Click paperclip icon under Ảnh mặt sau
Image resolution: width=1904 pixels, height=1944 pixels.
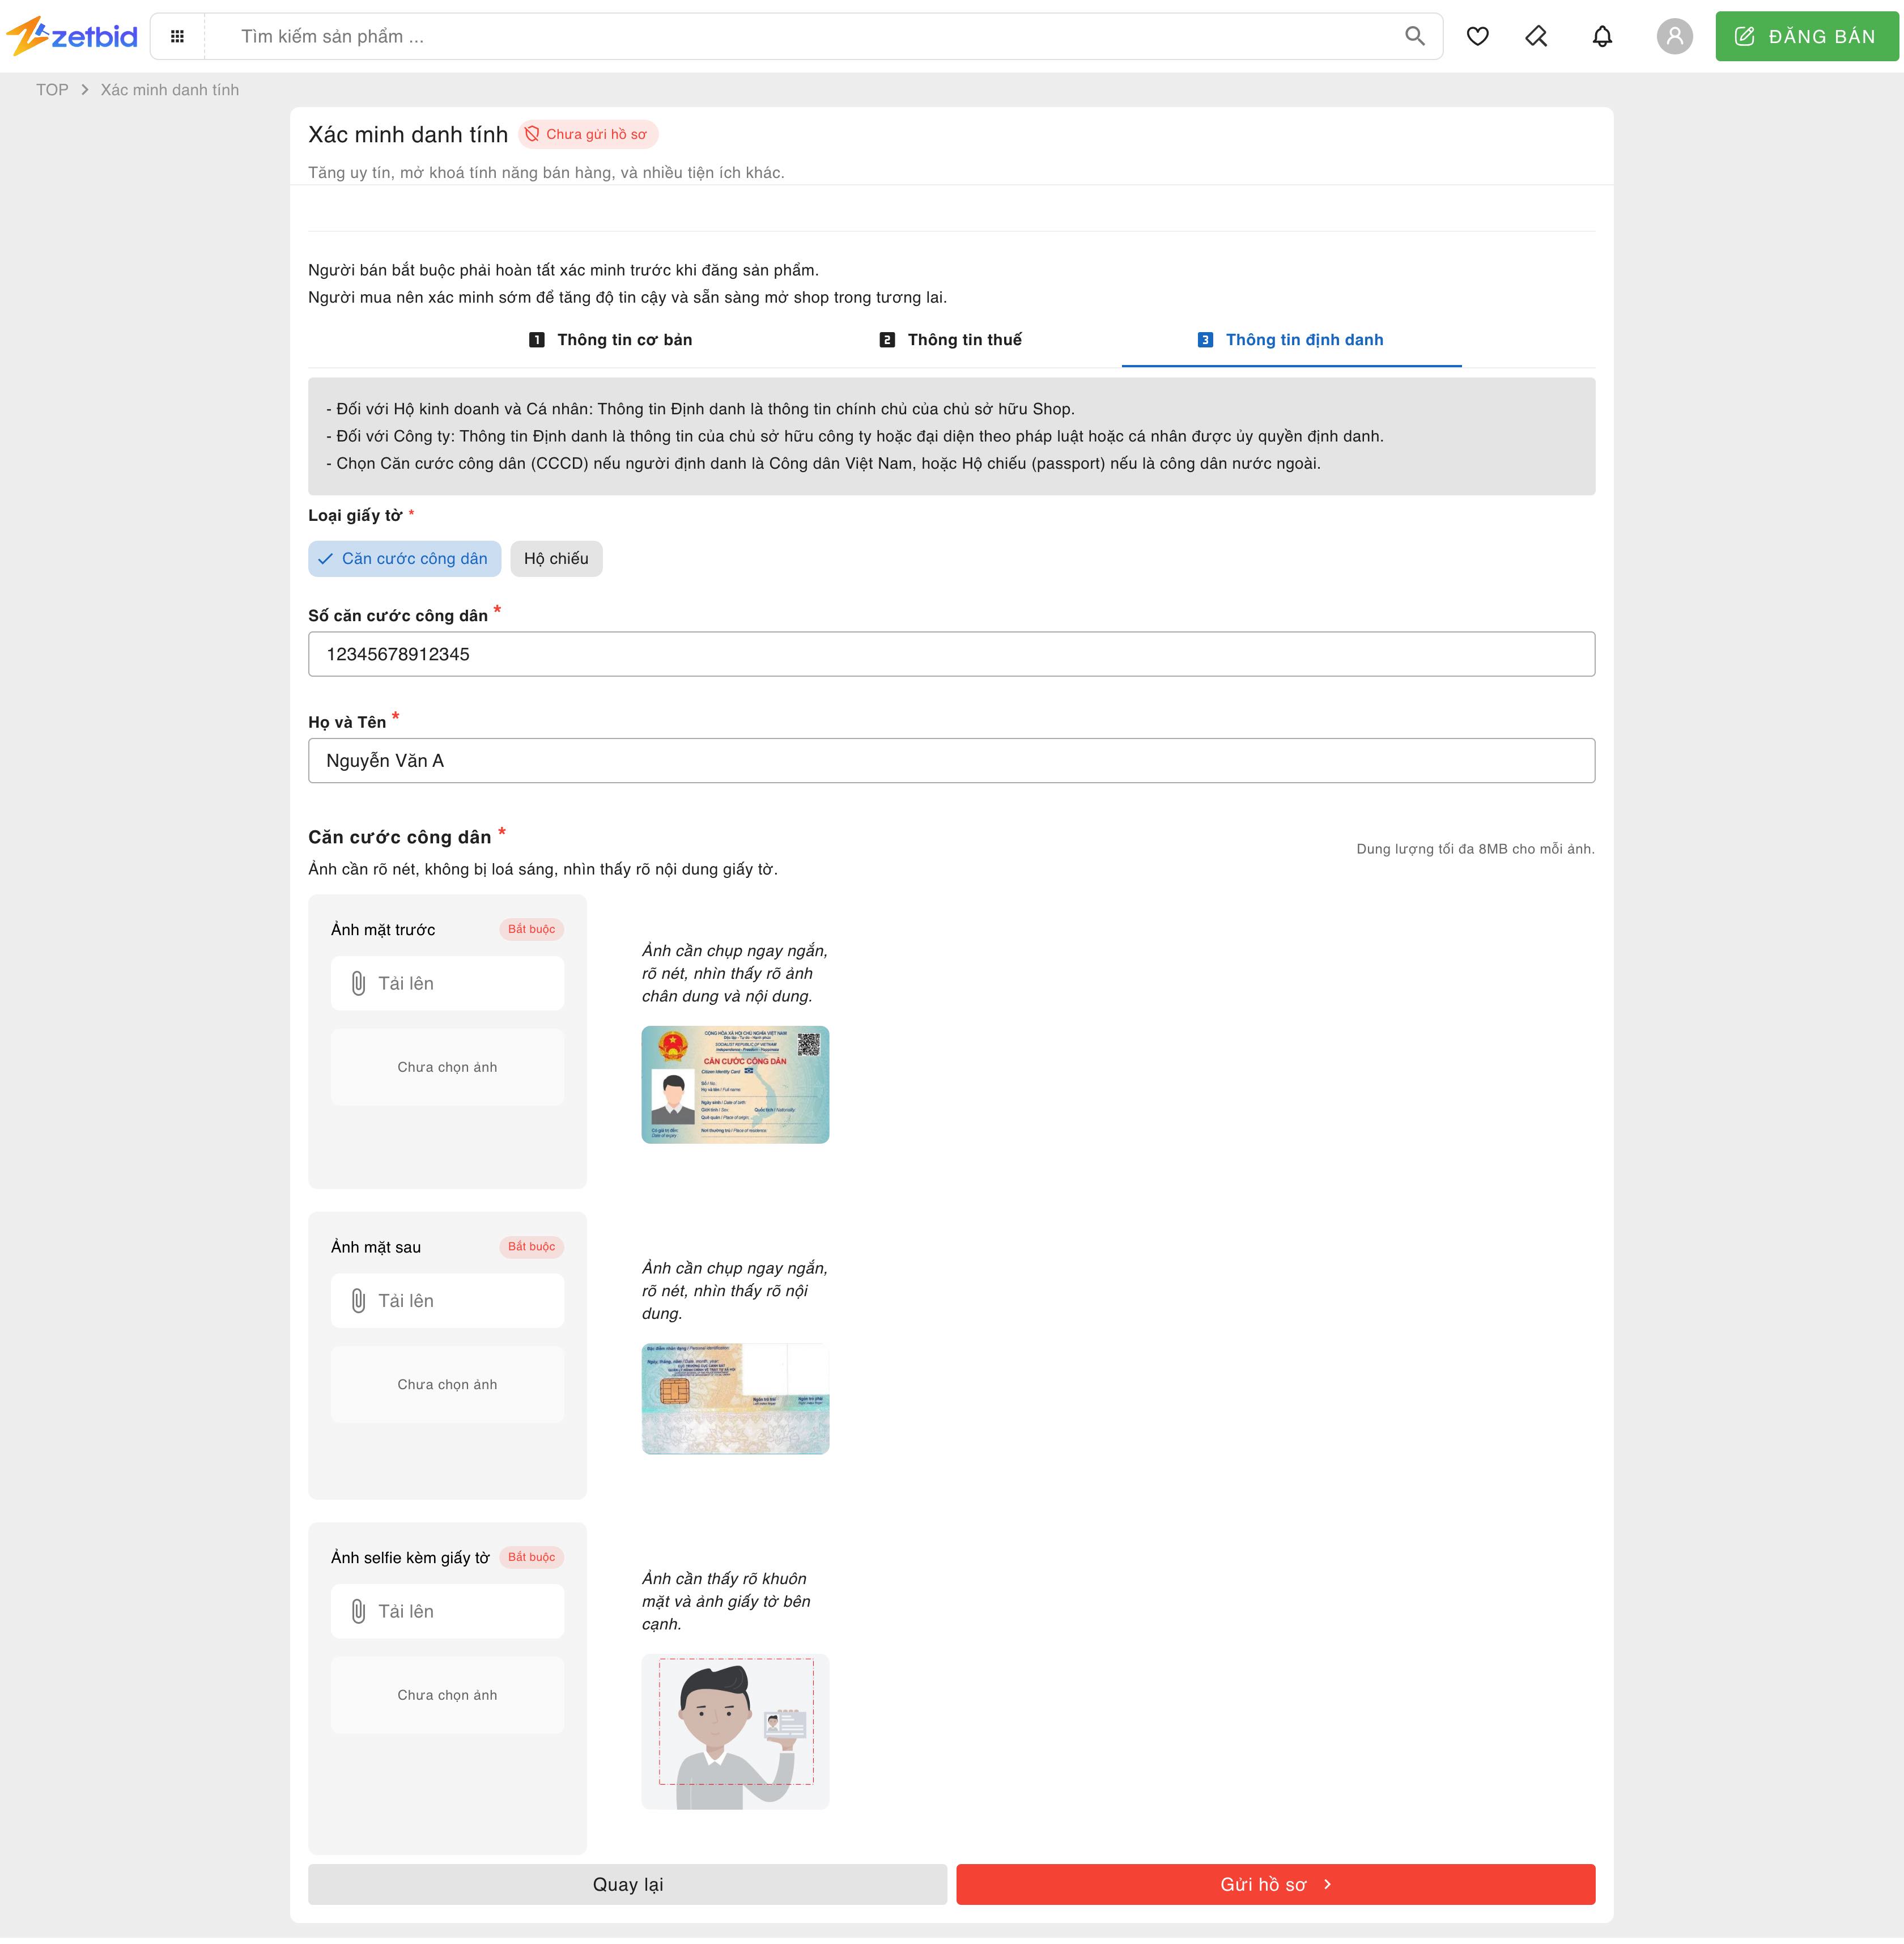[x=358, y=1301]
